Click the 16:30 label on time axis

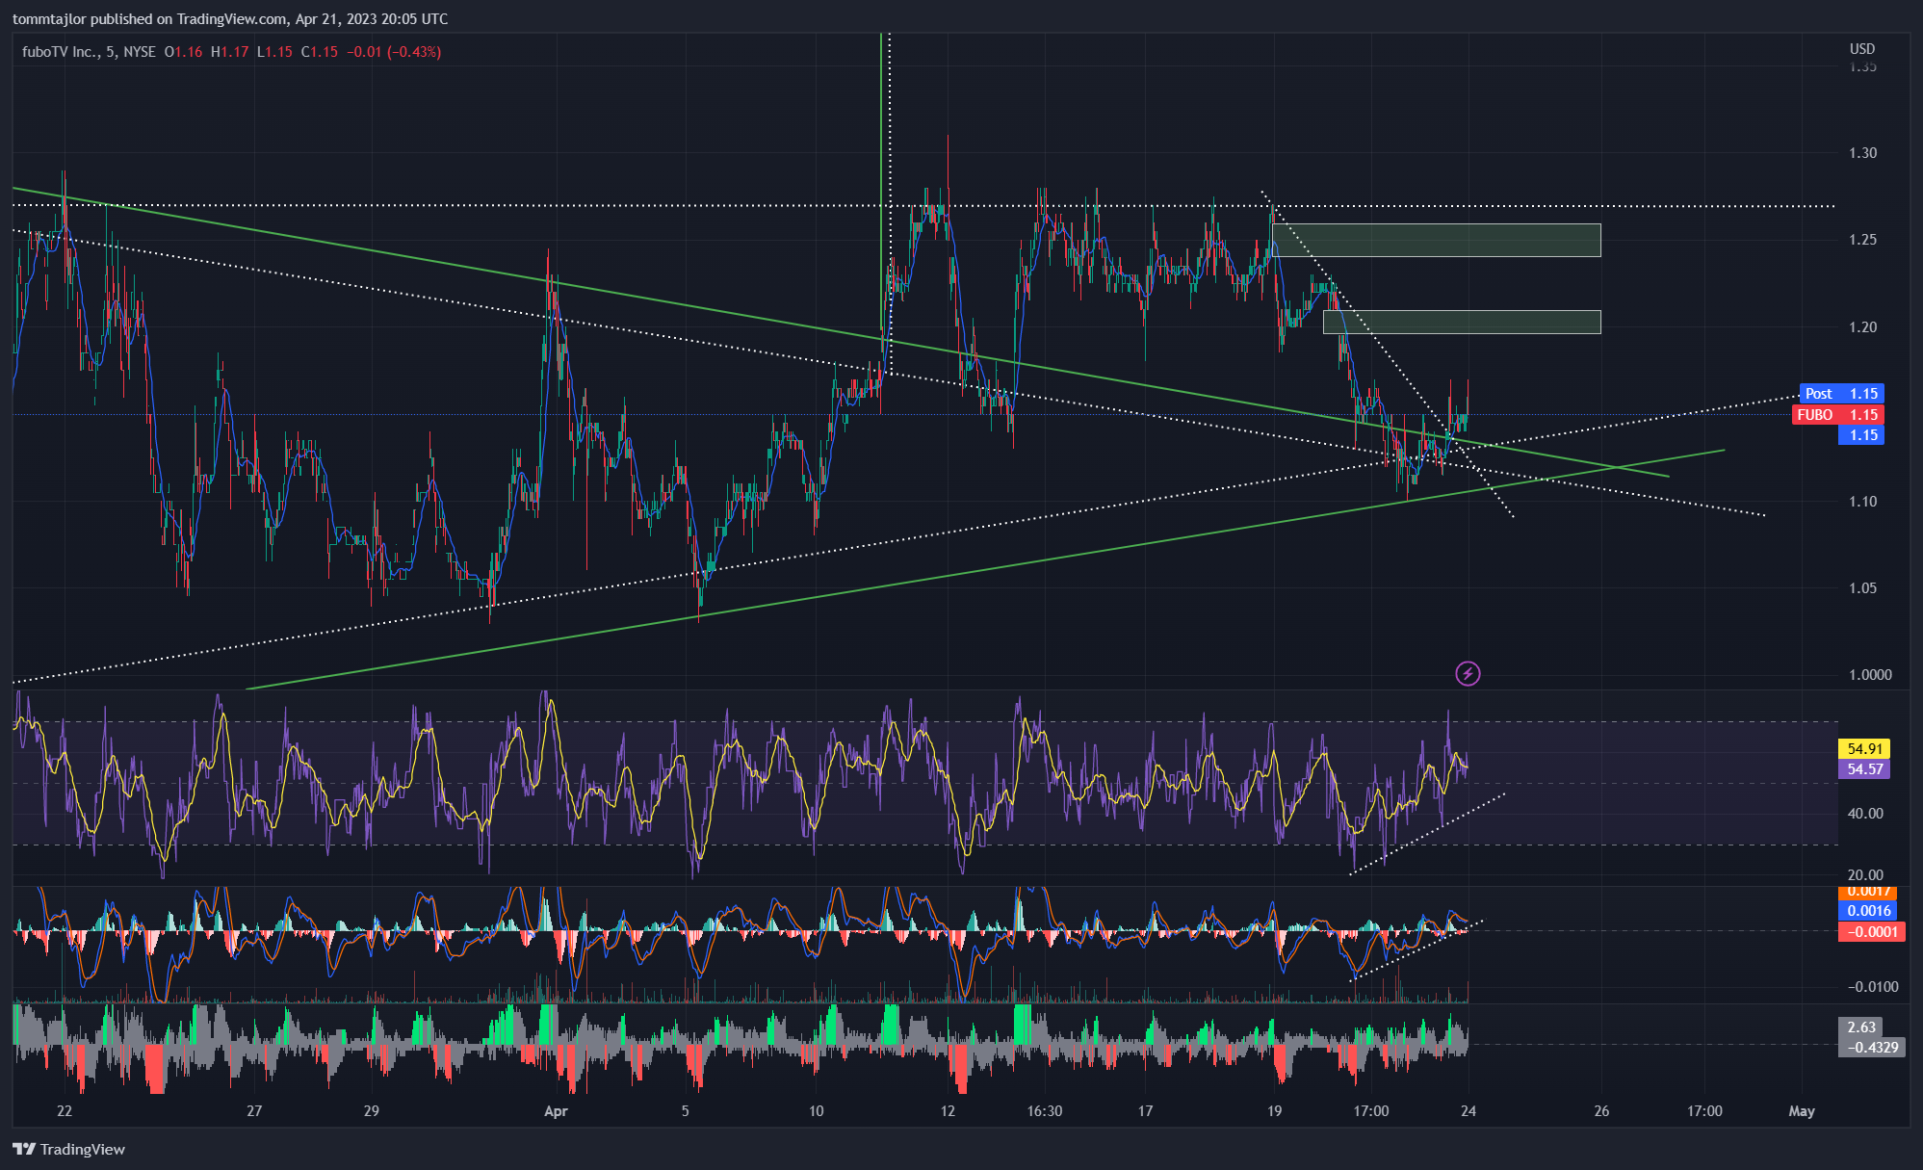coord(1045,1111)
